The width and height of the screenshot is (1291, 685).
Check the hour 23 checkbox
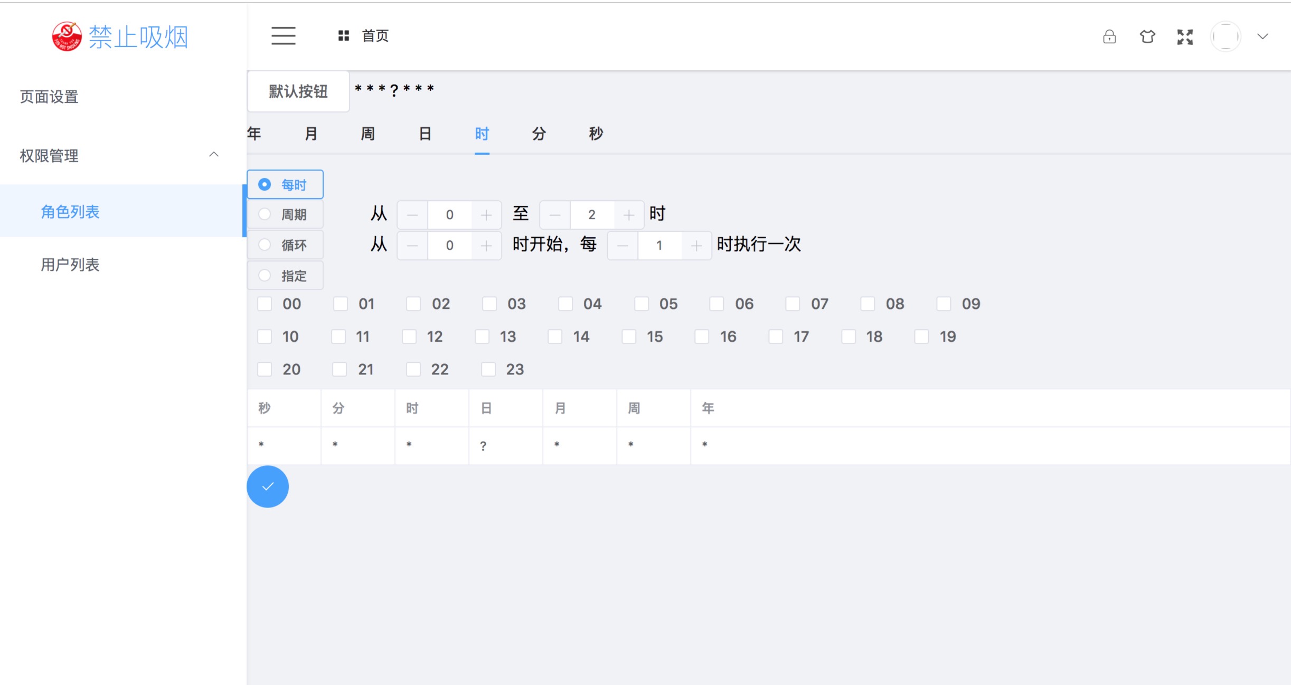pyautogui.click(x=488, y=369)
